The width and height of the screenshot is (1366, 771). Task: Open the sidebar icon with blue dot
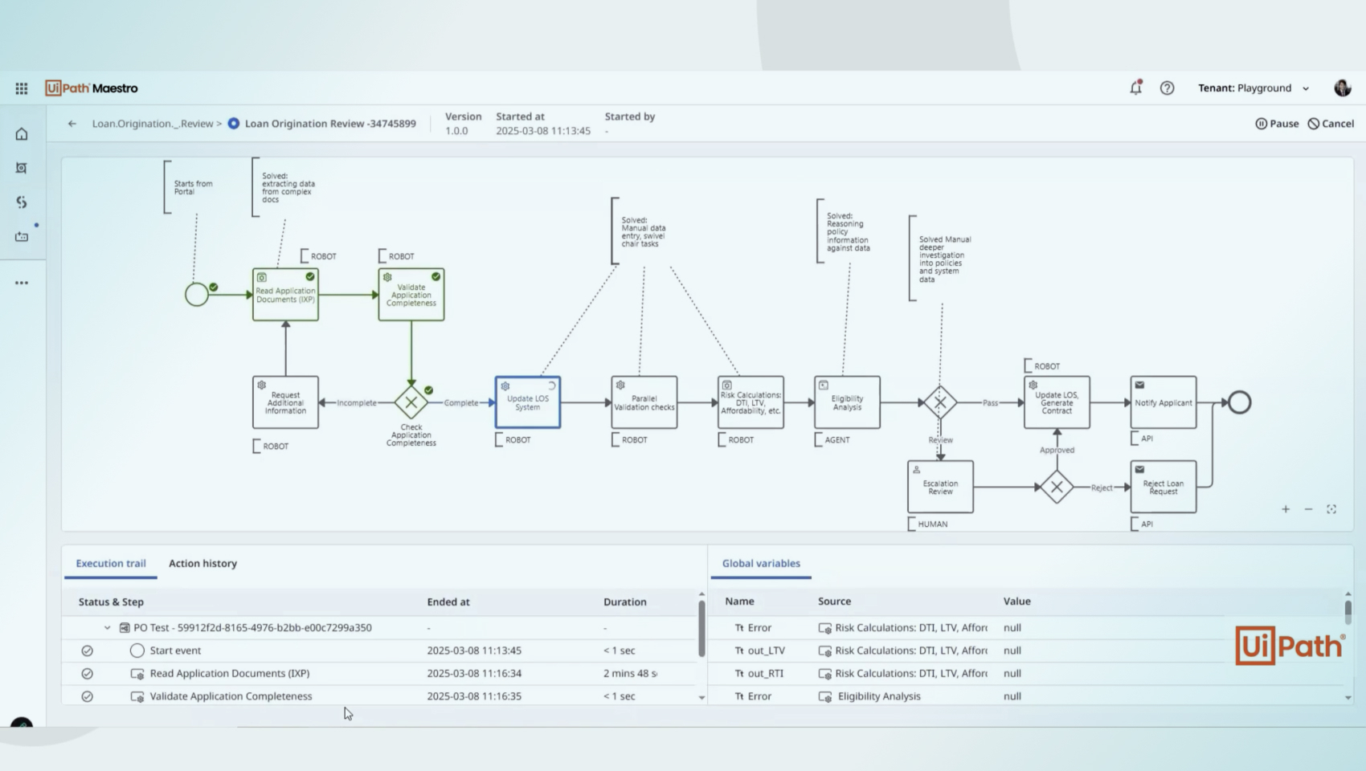(x=22, y=236)
